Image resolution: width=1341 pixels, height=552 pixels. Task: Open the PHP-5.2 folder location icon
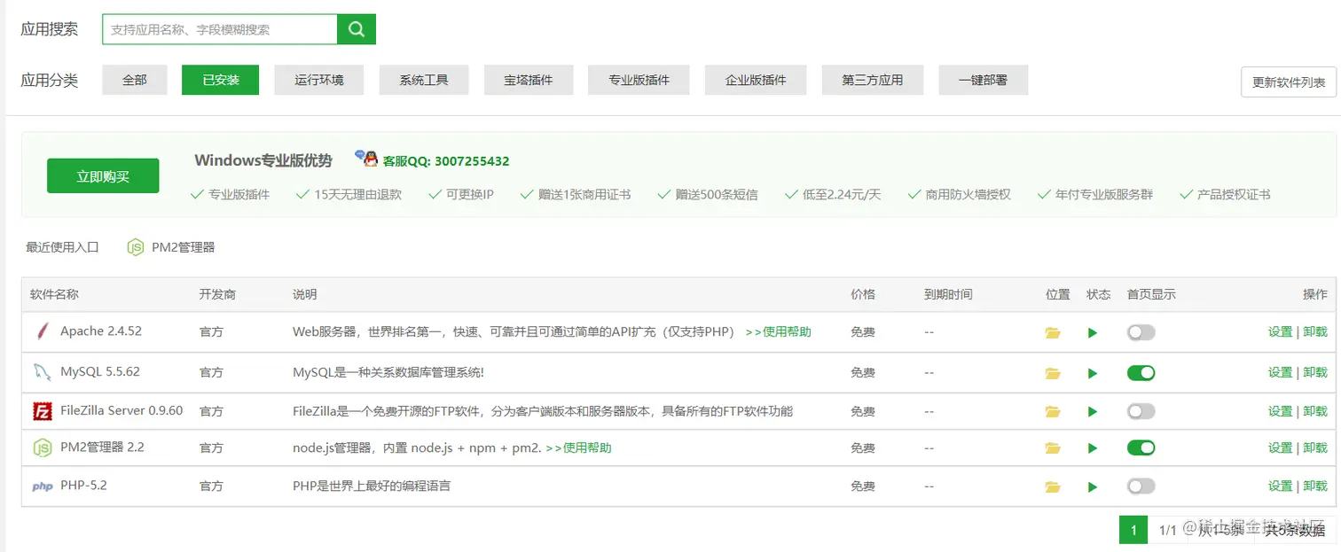(1053, 487)
